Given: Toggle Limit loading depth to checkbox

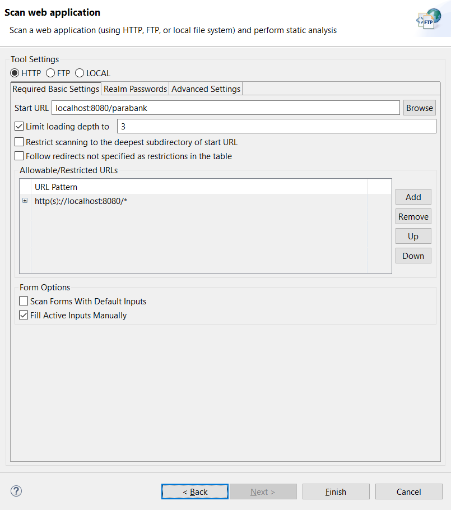Looking at the screenshot, I should pos(19,126).
